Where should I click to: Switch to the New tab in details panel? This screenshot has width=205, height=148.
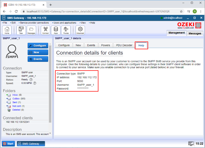click(x=78, y=45)
